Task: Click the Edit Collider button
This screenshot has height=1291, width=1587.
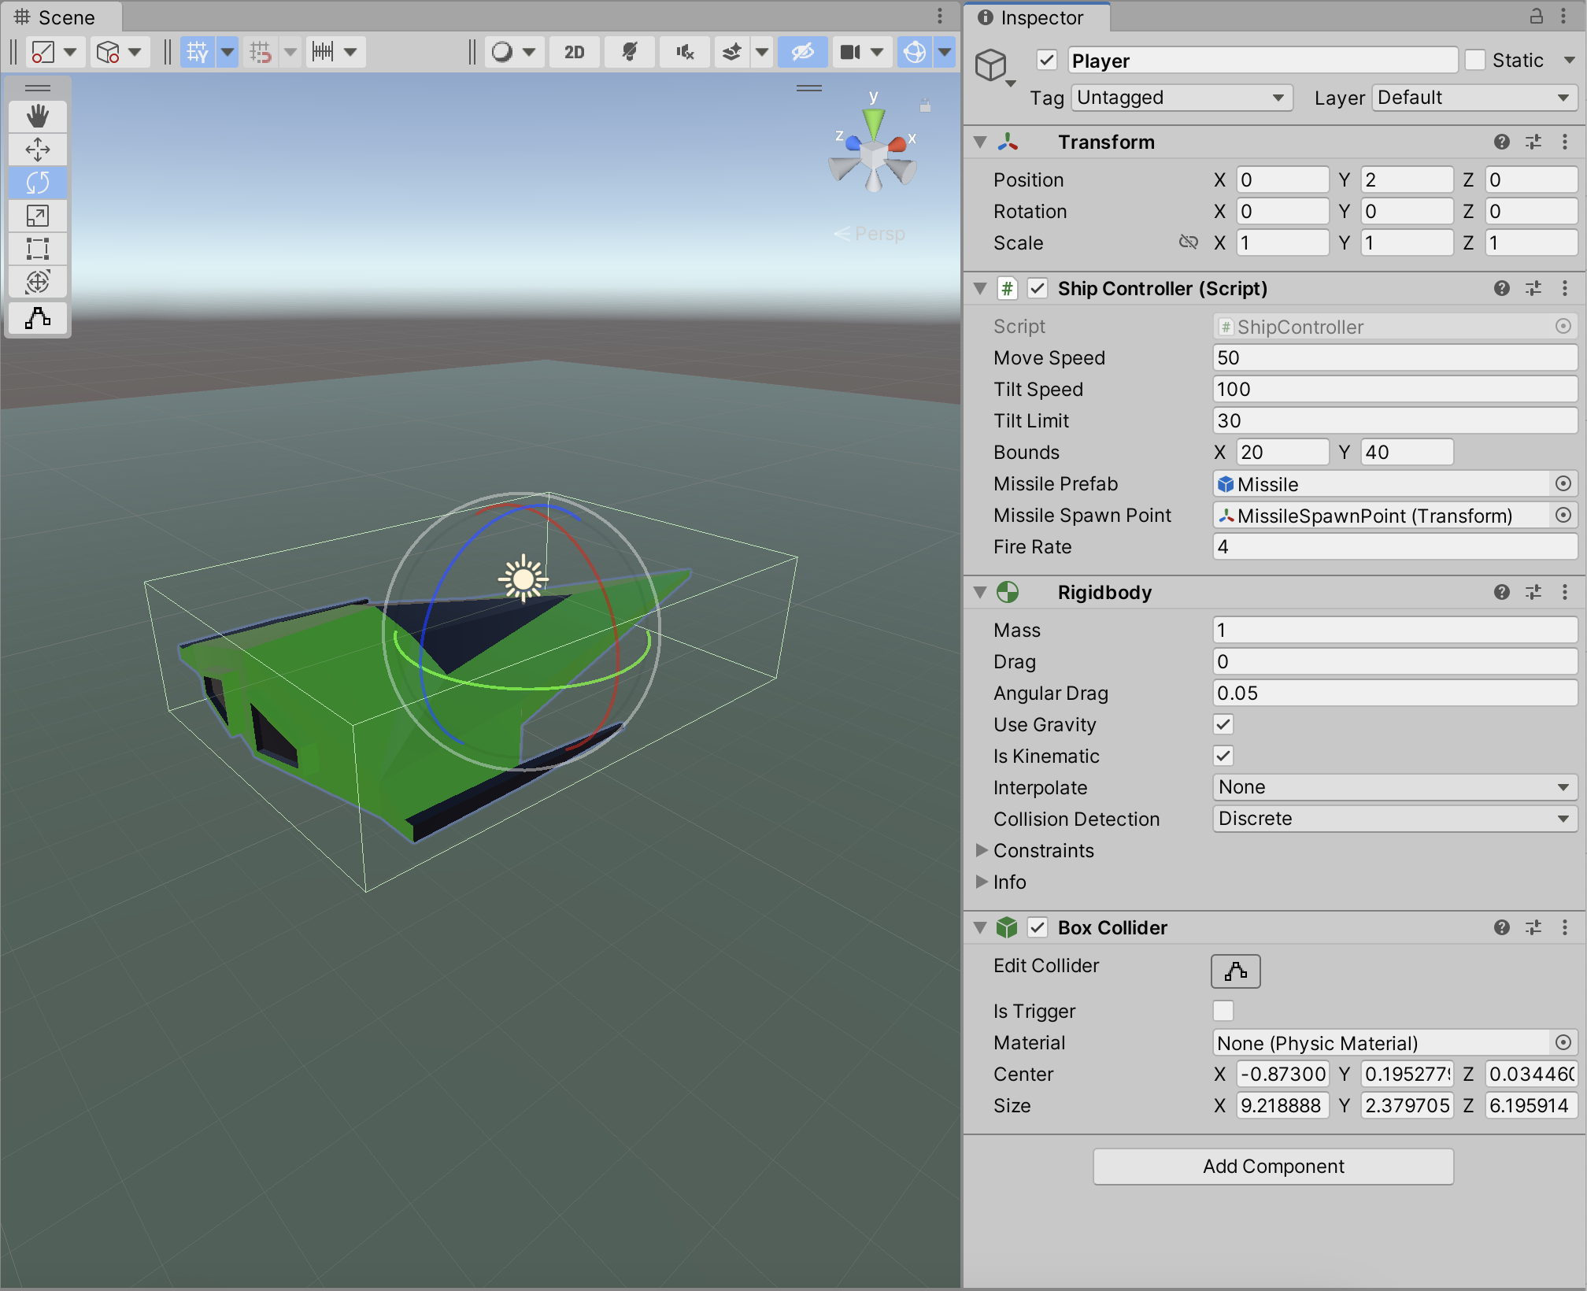Action: click(1235, 971)
